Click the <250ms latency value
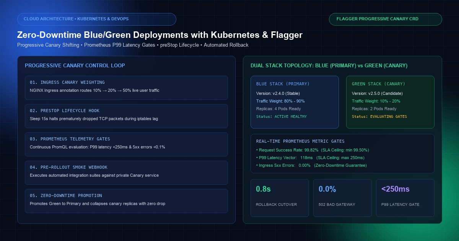Image resolution: width=459 pixels, height=241 pixels. coord(396,189)
